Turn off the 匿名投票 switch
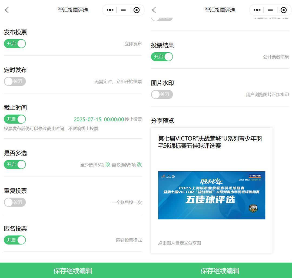Screen dimensions: 292x278 click(15, 240)
